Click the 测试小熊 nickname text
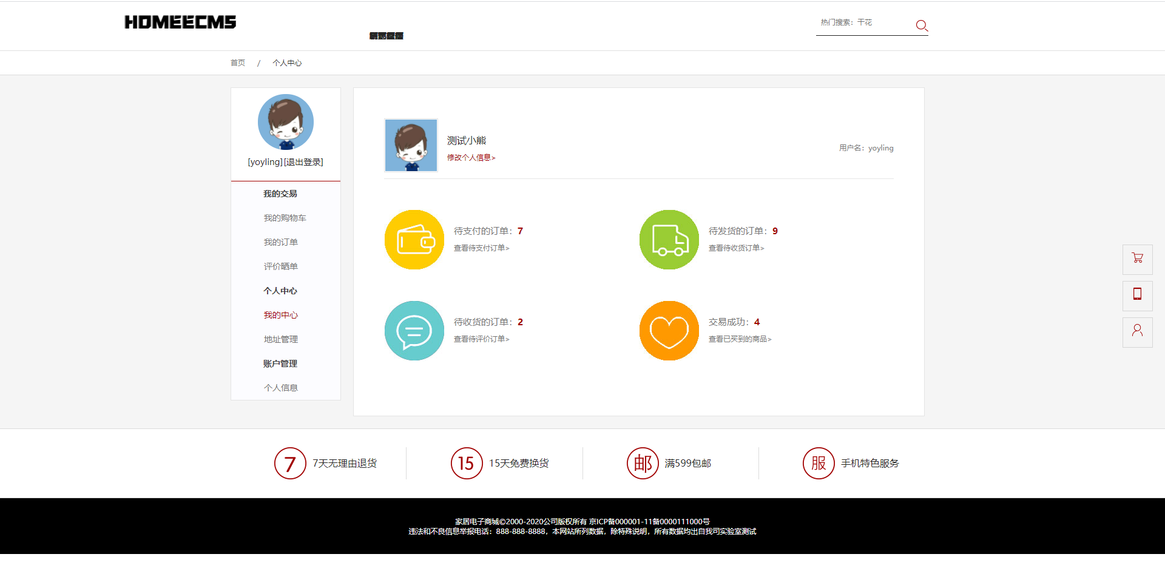This screenshot has height=571, width=1165. pyautogui.click(x=467, y=141)
